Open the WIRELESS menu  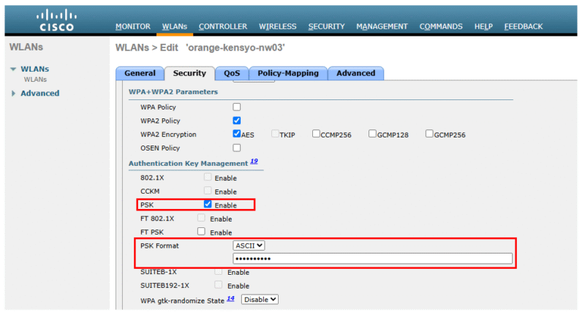pos(278,26)
